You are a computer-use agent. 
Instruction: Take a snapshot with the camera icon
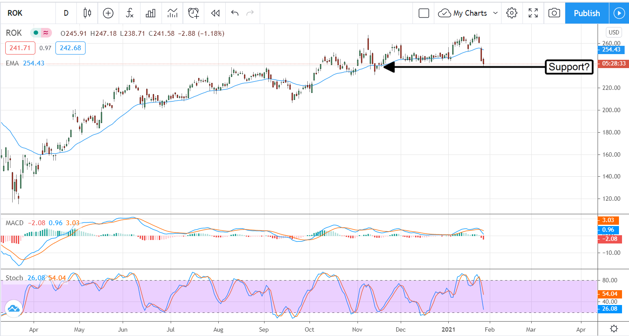point(554,13)
